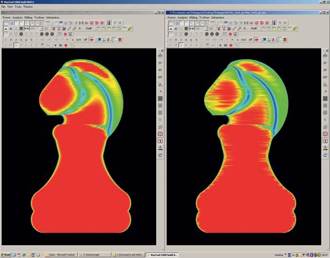Open the Tools menu

[18, 7]
